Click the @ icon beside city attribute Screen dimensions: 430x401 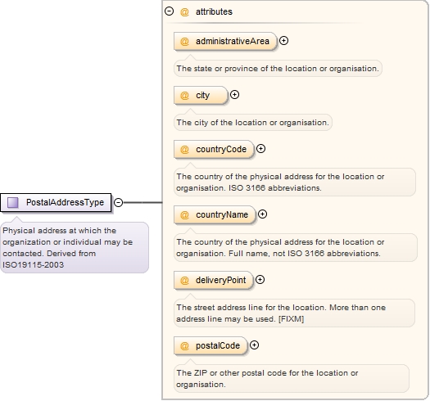[x=184, y=96]
